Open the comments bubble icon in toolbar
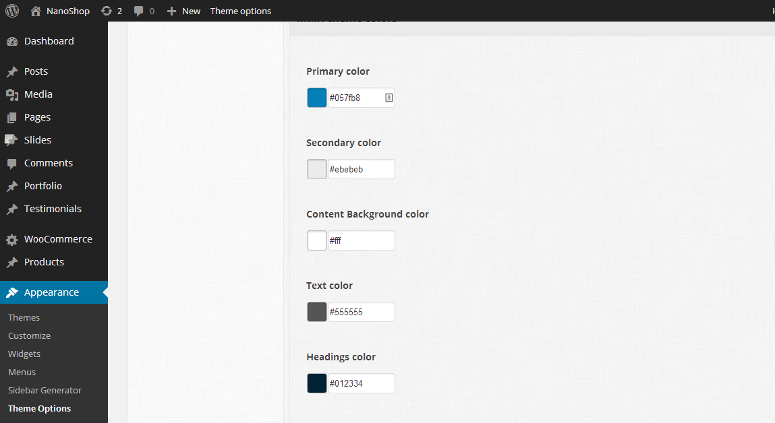775x423 pixels. pos(139,11)
